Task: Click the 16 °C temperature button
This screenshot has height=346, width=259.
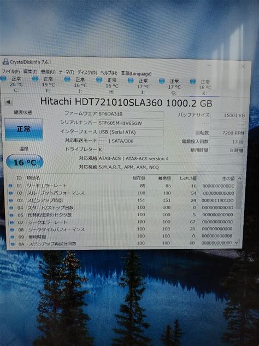Action: (x=25, y=162)
